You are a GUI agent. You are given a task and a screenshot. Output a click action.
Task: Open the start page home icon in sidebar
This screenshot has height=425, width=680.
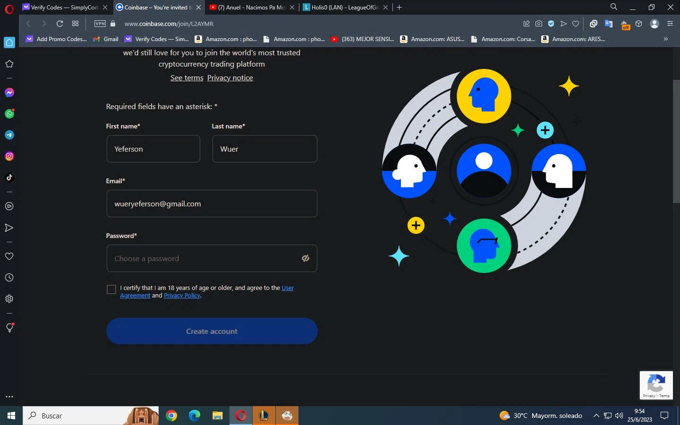pyautogui.click(x=9, y=42)
